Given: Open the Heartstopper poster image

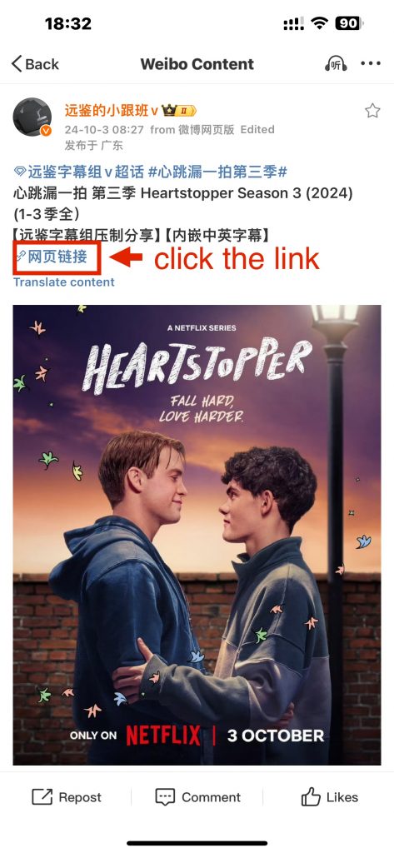Looking at the screenshot, I should click(x=197, y=535).
